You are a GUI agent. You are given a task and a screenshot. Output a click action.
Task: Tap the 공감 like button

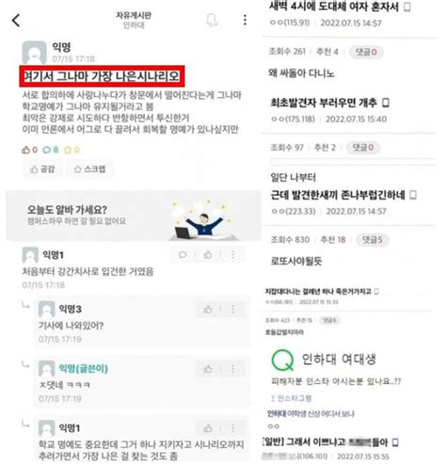pyautogui.click(x=42, y=169)
